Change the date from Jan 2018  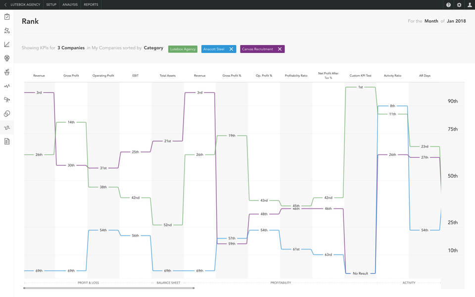tap(457, 21)
